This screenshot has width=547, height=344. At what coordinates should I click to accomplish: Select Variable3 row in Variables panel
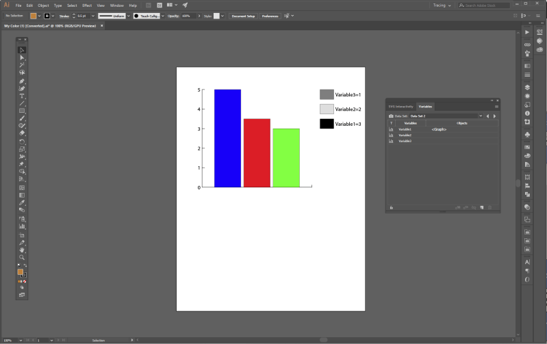443,141
